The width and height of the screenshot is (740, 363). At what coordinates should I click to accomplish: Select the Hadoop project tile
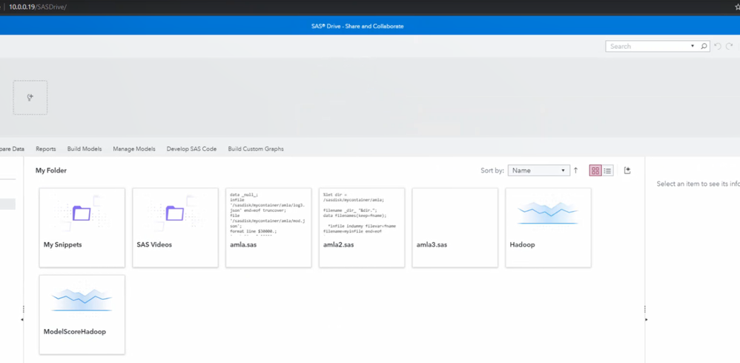548,227
